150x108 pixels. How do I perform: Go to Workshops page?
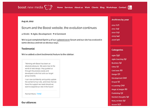pyautogui.click(x=111, y=7)
